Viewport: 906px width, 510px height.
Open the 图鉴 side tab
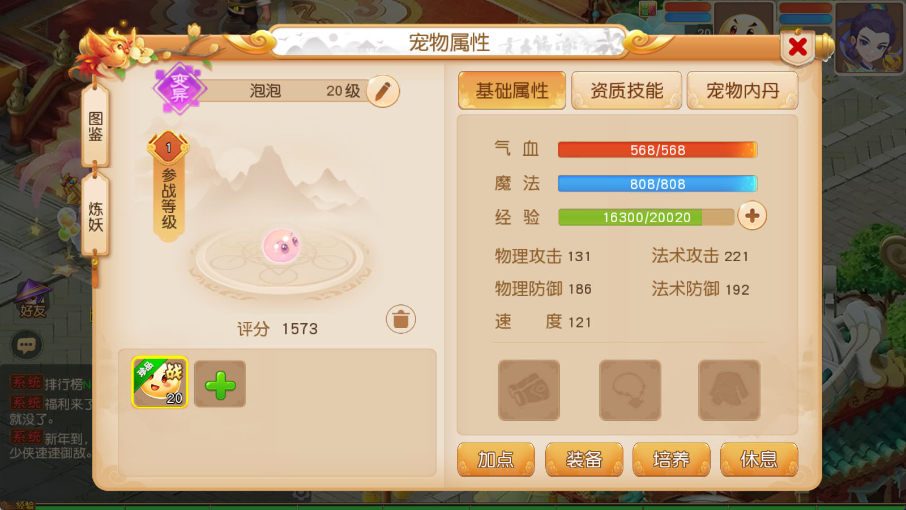(95, 126)
